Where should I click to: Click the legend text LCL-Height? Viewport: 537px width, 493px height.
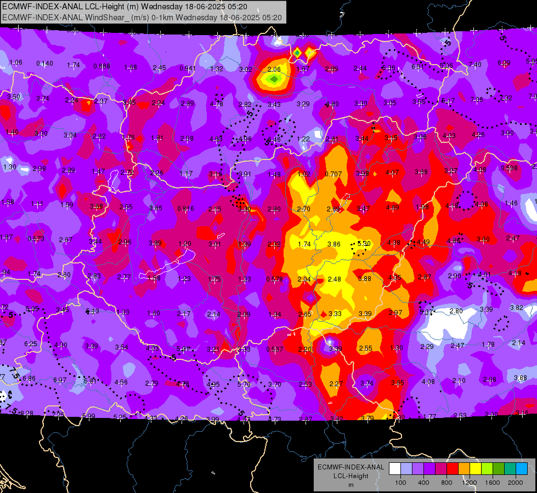(351, 476)
